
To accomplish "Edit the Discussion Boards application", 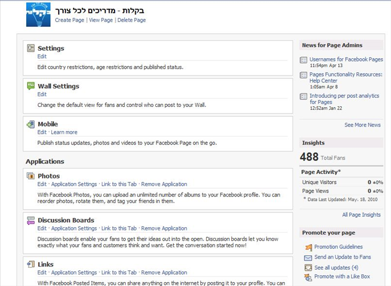I will point(42,228).
